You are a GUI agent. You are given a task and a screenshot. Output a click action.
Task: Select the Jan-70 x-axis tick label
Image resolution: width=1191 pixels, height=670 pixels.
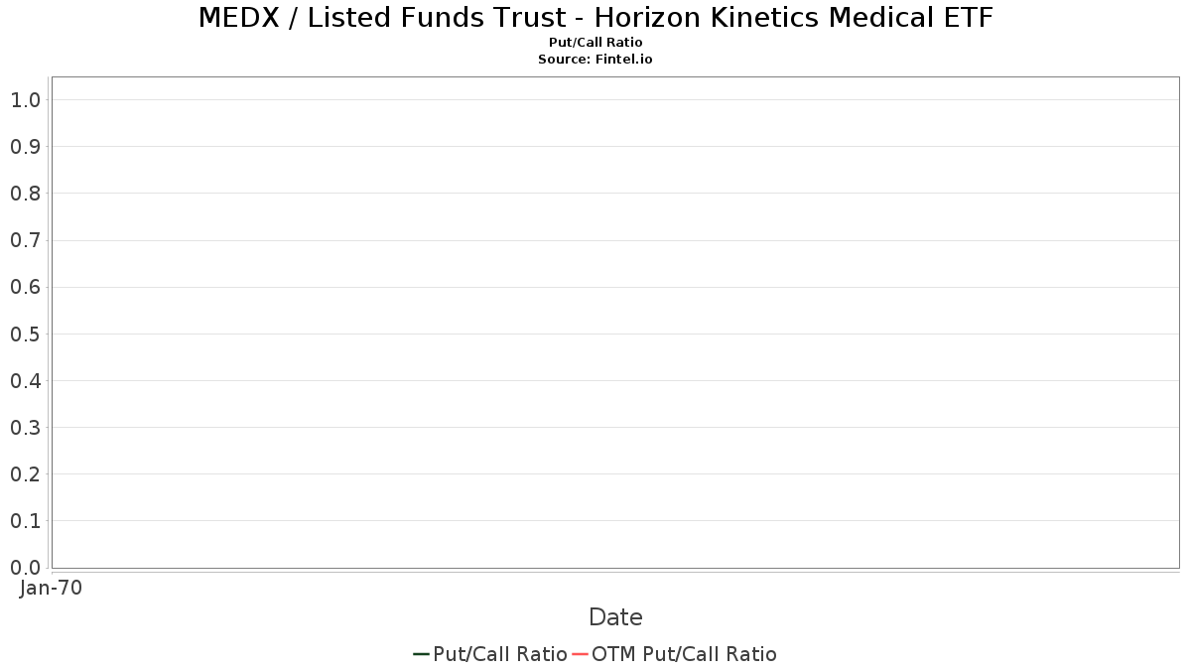coord(51,588)
